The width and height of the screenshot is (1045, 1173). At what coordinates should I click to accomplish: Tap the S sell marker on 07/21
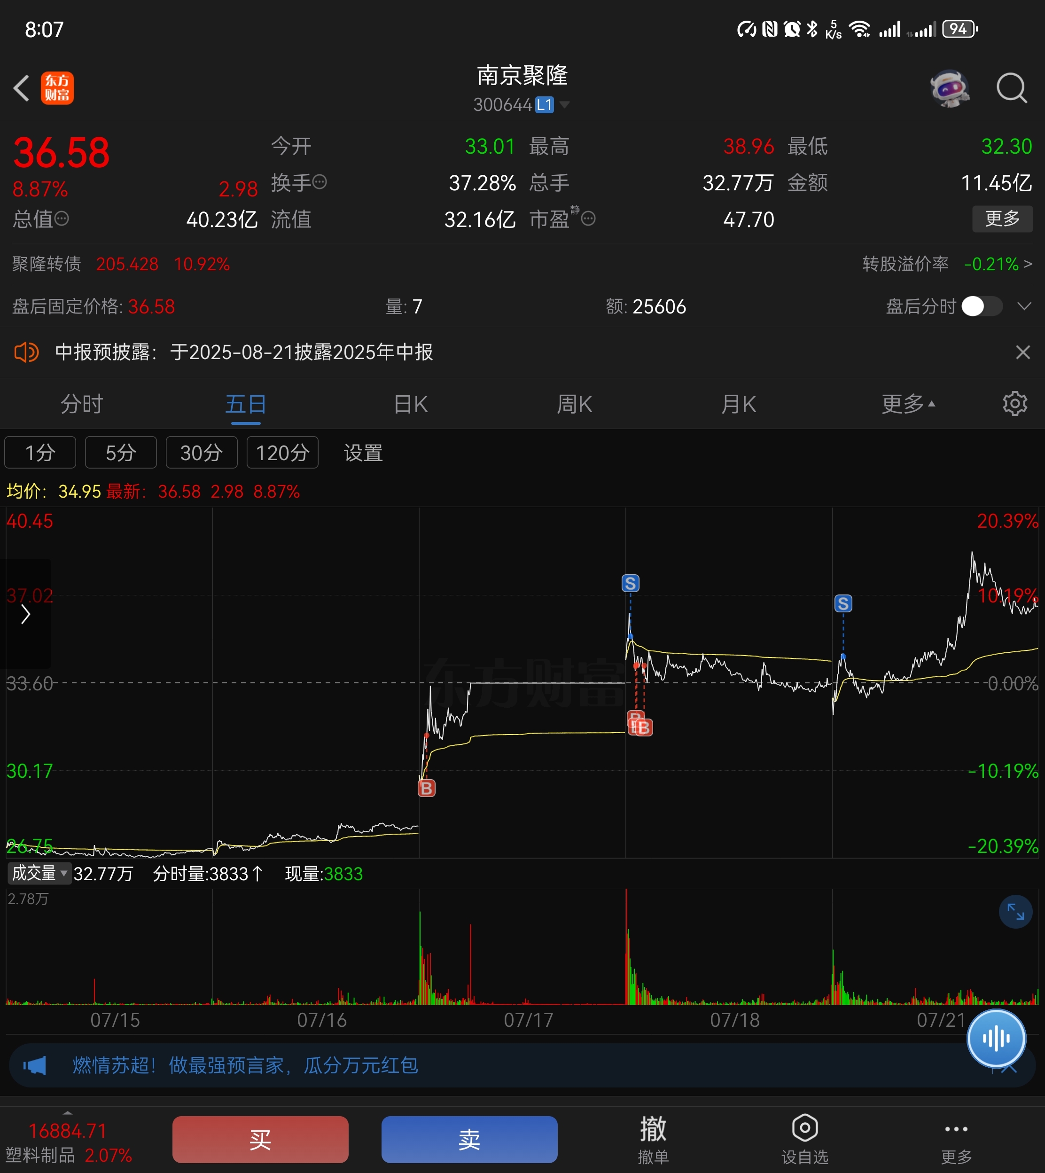click(x=843, y=603)
